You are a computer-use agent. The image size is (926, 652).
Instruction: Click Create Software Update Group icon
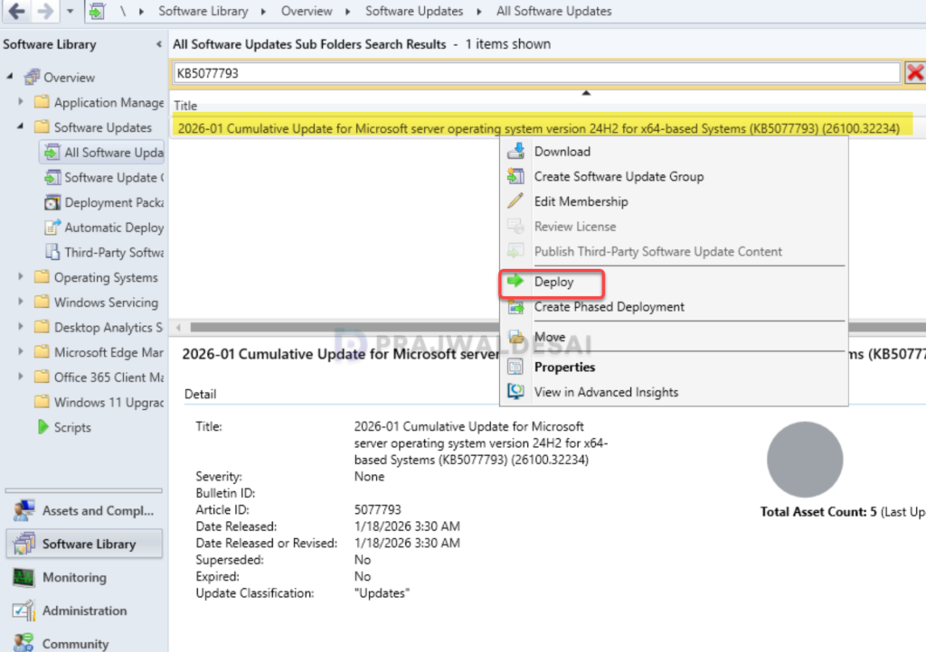click(x=515, y=176)
